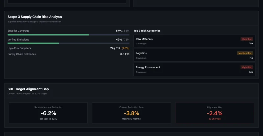The height and width of the screenshot is (136, 263).
Task: Click the -3.8% Current Reduction Rate value
Action: (131, 113)
